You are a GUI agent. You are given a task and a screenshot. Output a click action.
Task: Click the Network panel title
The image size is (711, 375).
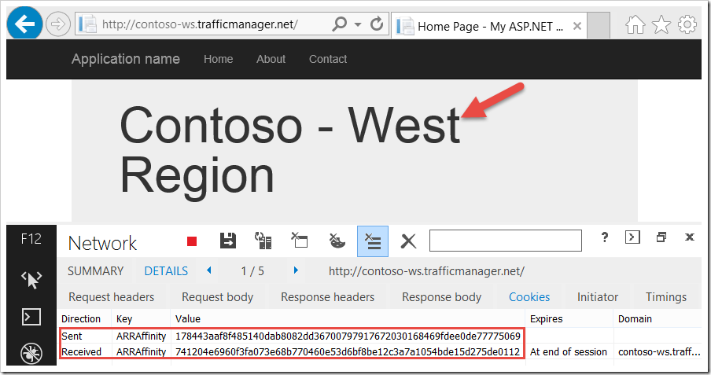pos(102,243)
